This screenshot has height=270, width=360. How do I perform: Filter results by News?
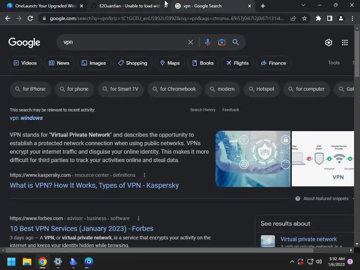[x=59, y=63]
